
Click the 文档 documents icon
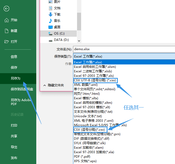(51, 8)
